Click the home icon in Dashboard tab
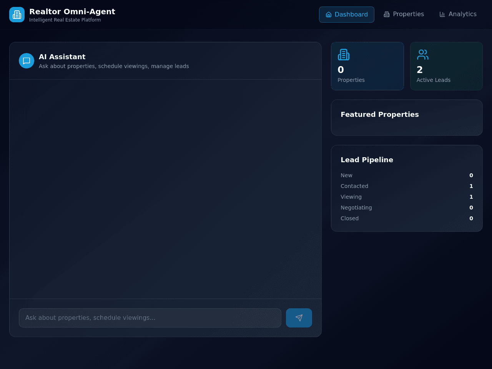Screen dimensions: 492x369 tap(329, 15)
